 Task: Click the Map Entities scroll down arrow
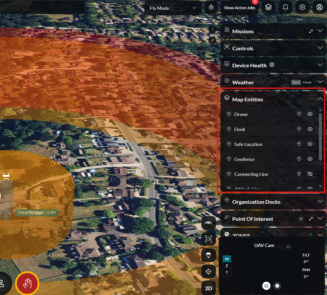[x=320, y=186]
